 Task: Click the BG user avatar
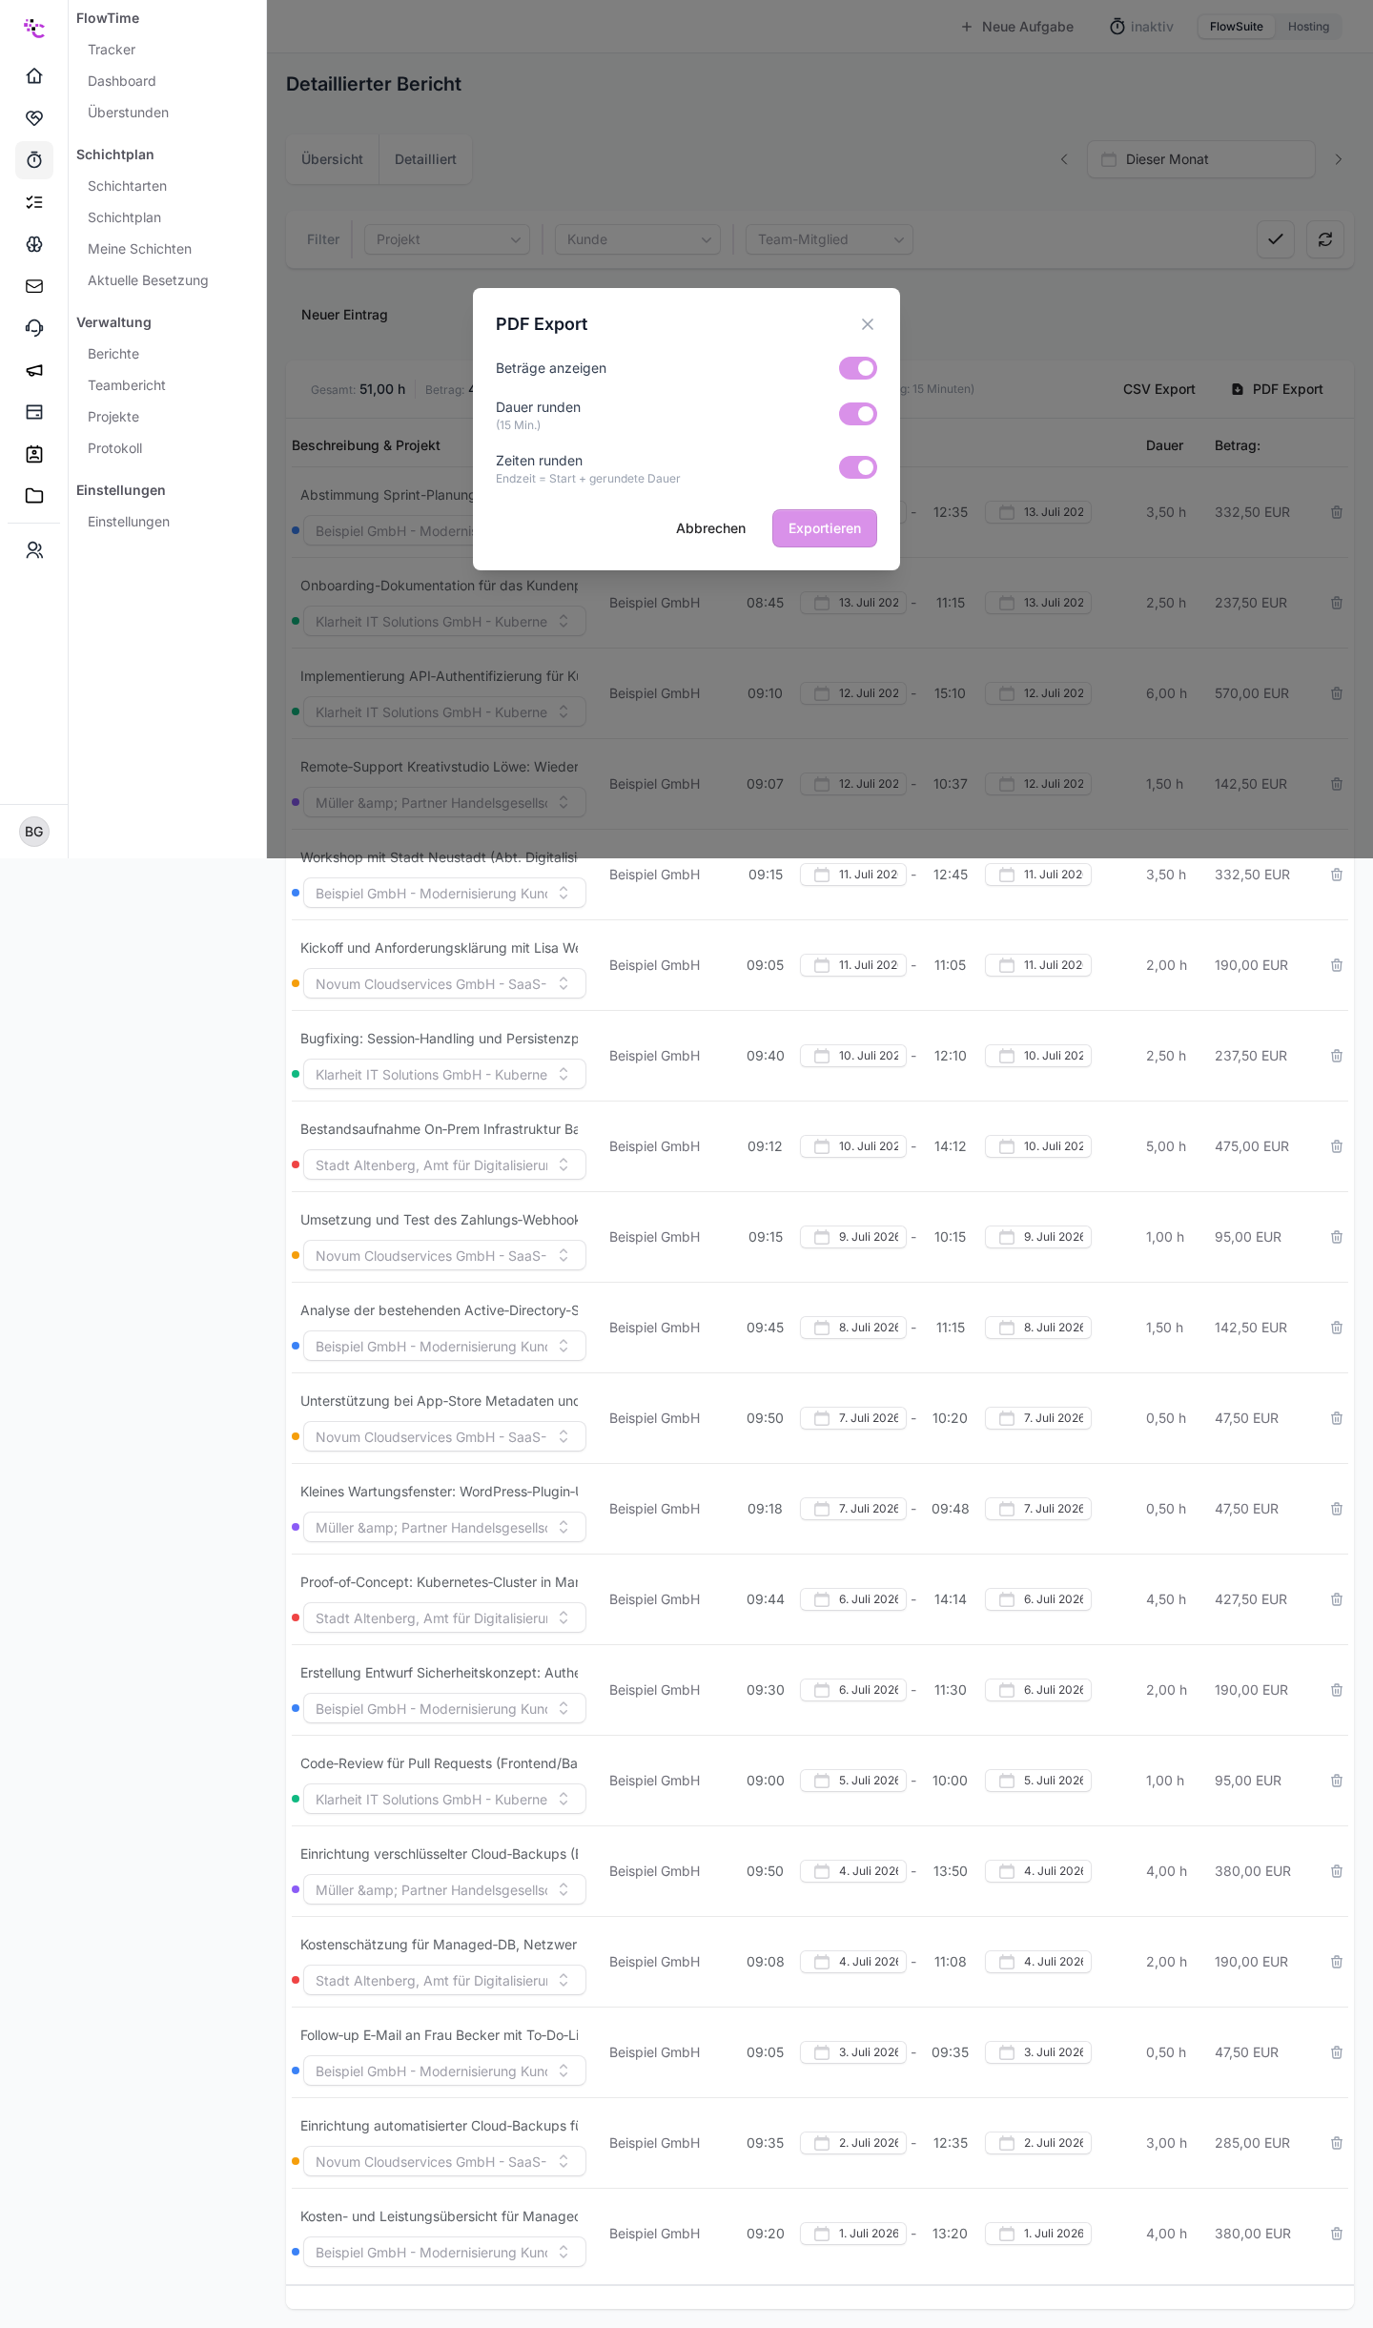(34, 832)
